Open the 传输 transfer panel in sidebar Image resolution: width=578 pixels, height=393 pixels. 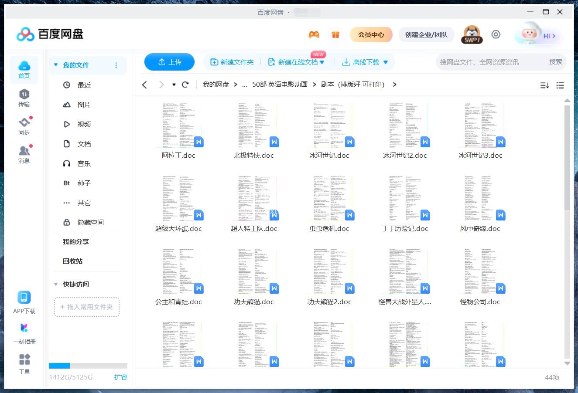point(24,98)
